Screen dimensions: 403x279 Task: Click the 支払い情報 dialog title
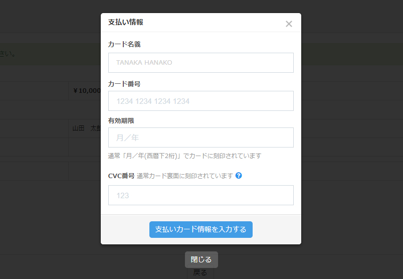(126, 22)
